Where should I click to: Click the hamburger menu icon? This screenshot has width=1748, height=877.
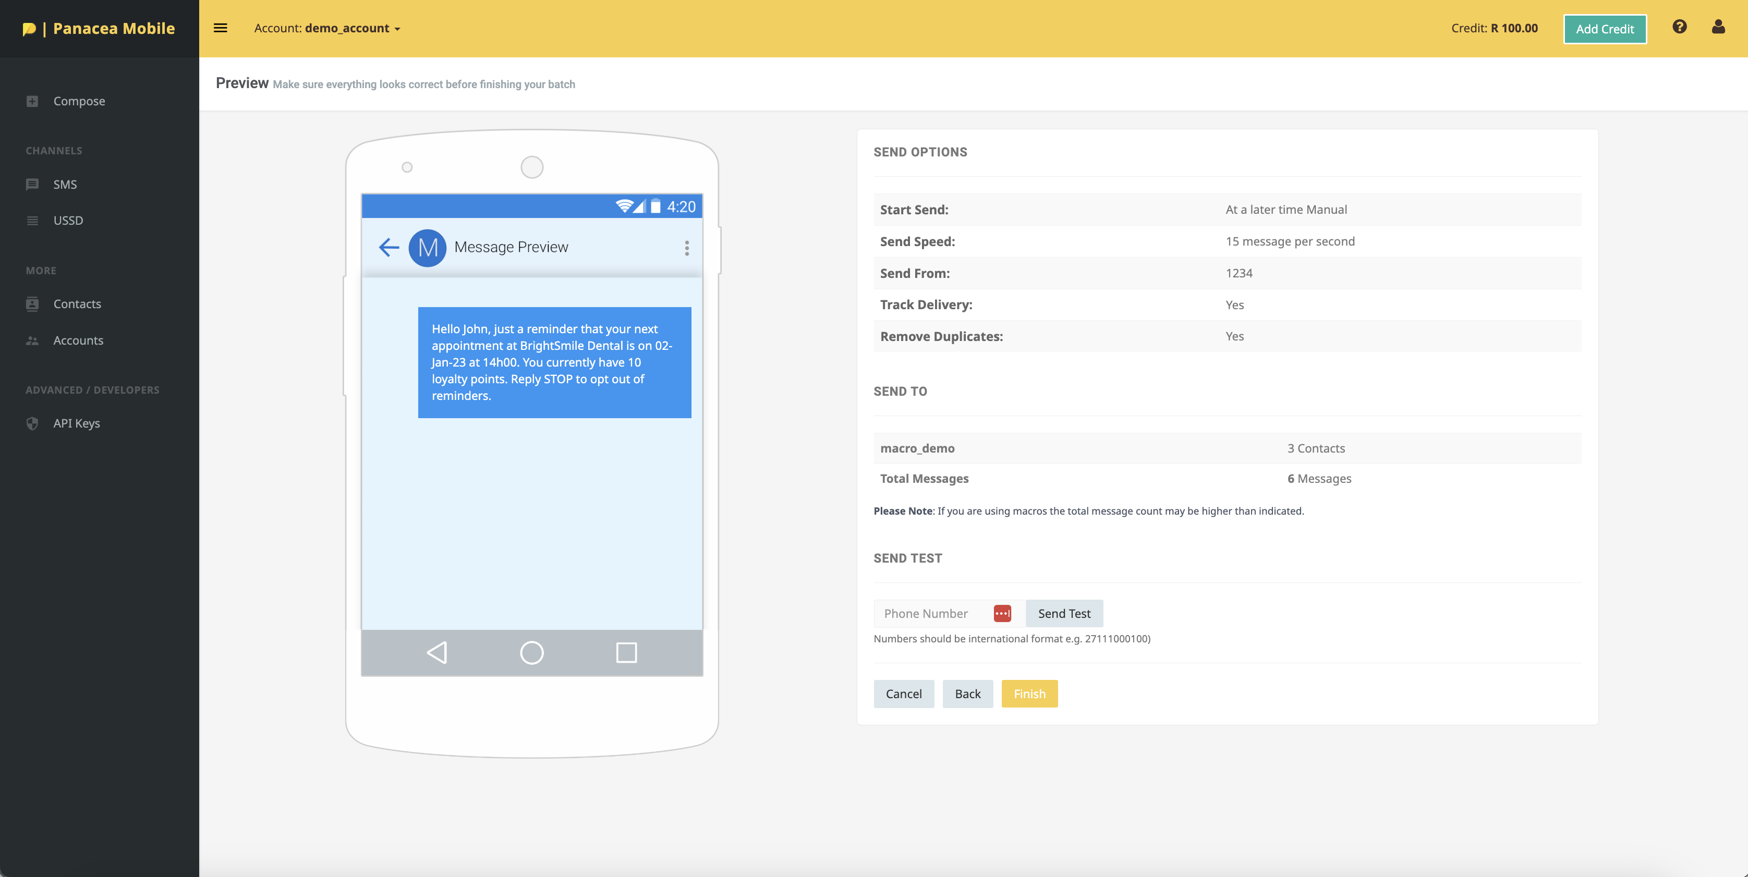tap(220, 28)
